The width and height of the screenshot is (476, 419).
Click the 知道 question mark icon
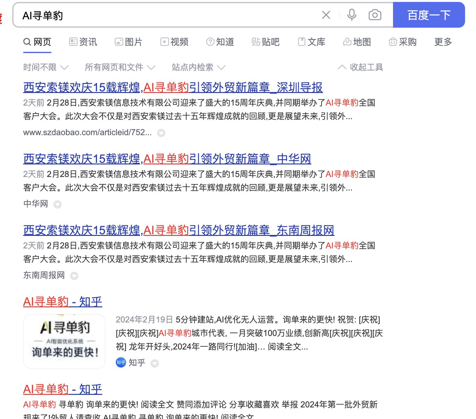coord(210,42)
